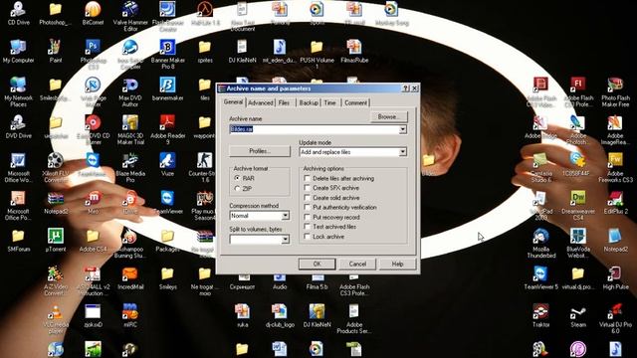Viewport: 637px width, 358px height.
Task: Switch to the General tab
Action: point(233,101)
